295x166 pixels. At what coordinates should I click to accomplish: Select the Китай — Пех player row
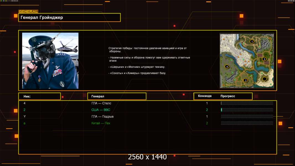point(101,123)
